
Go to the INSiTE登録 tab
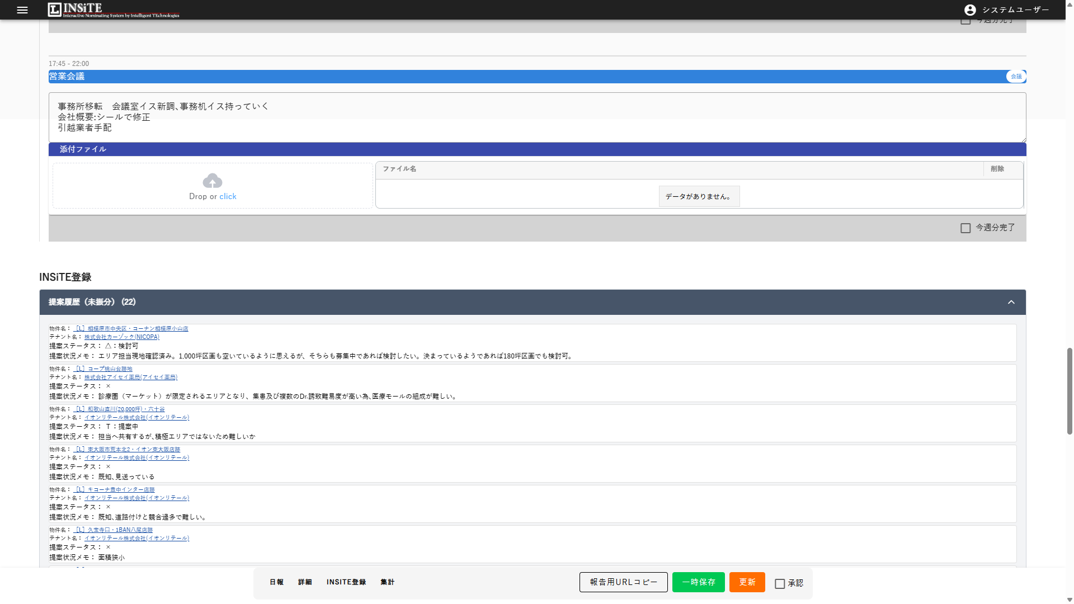click(346, 582)
